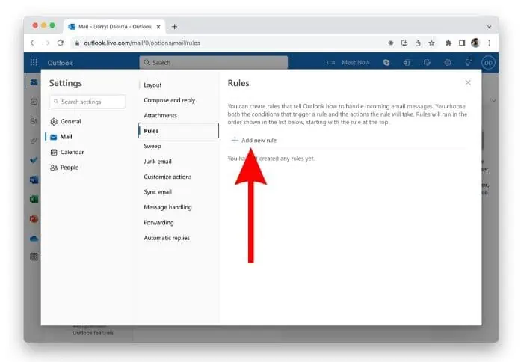The image size is (524, 362).
Task: Open the Outlook app launcher grid
Action: (34, 63)
